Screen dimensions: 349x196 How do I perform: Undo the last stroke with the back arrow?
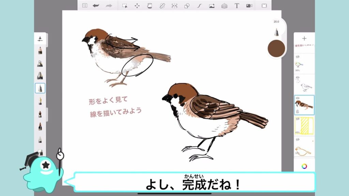click(96, 5)
